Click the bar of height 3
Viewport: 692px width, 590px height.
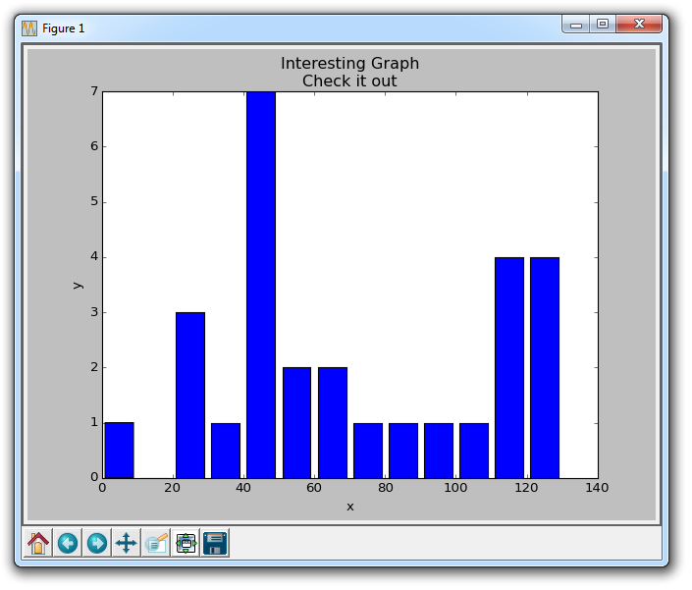(190, 395)
